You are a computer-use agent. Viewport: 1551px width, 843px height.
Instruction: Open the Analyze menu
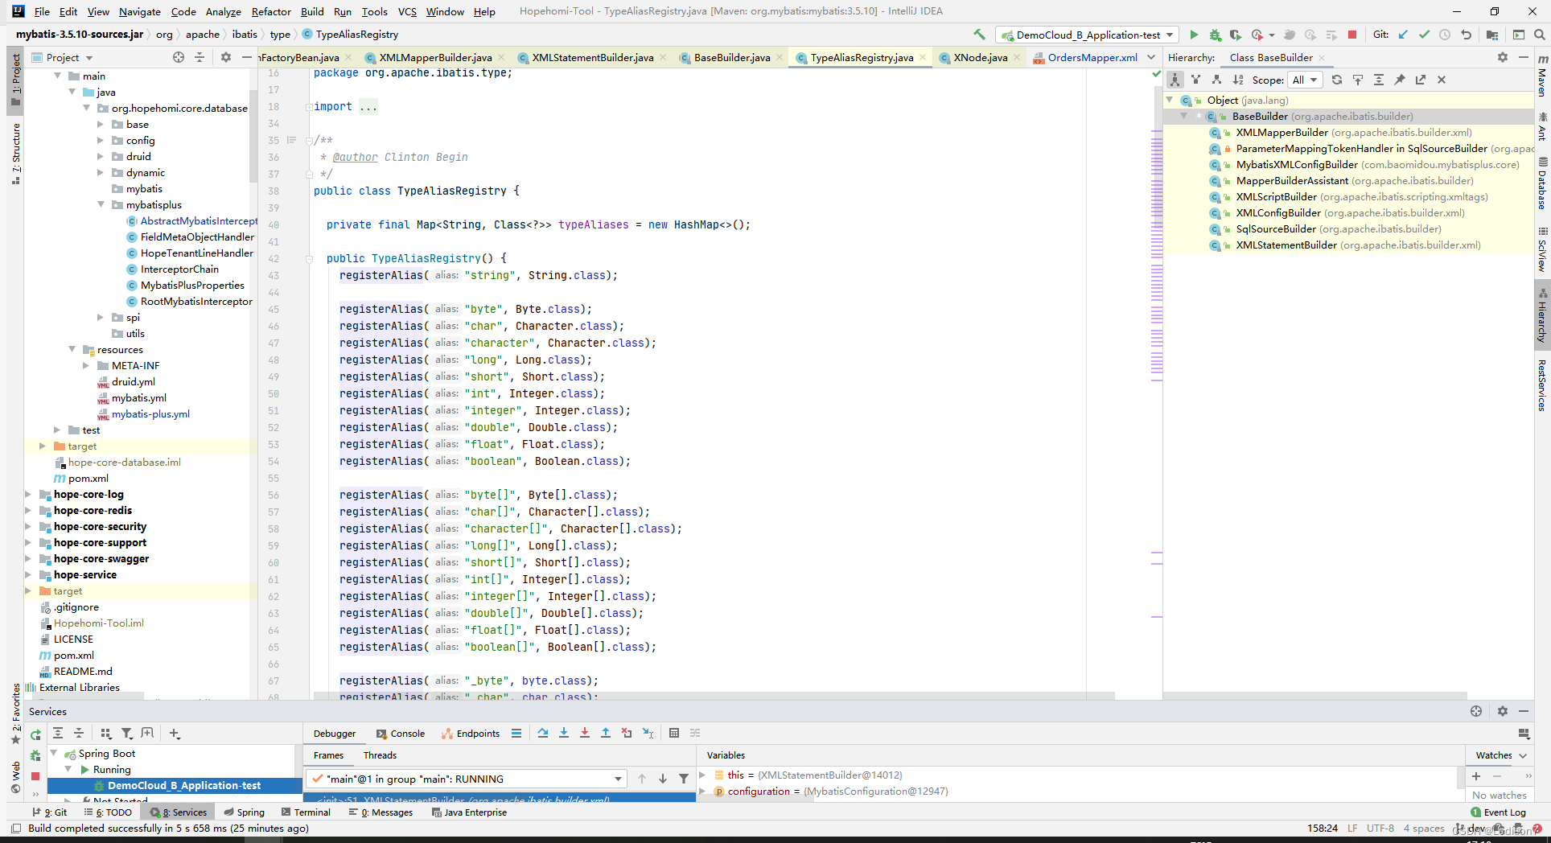(223, 11)
